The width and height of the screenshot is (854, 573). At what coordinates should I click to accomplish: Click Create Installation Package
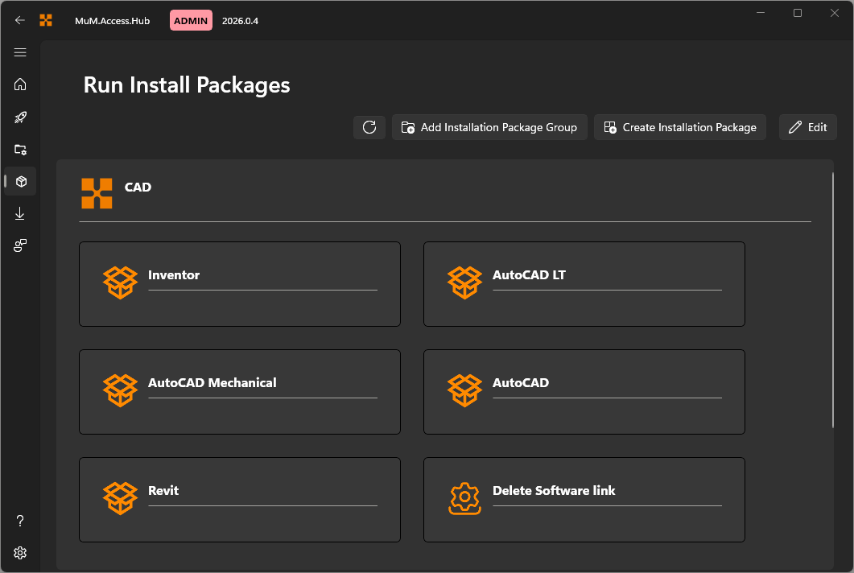click(679, 126)
